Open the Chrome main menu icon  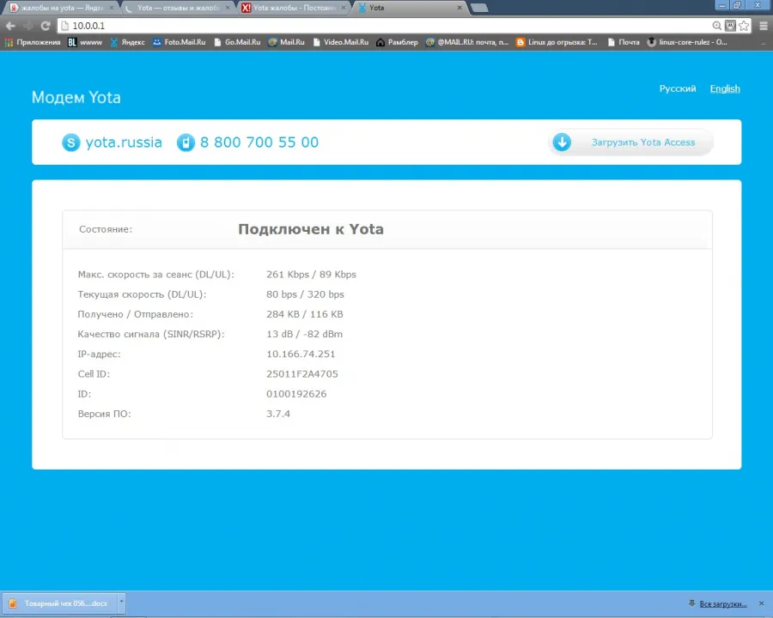click(x=764, y=26)
